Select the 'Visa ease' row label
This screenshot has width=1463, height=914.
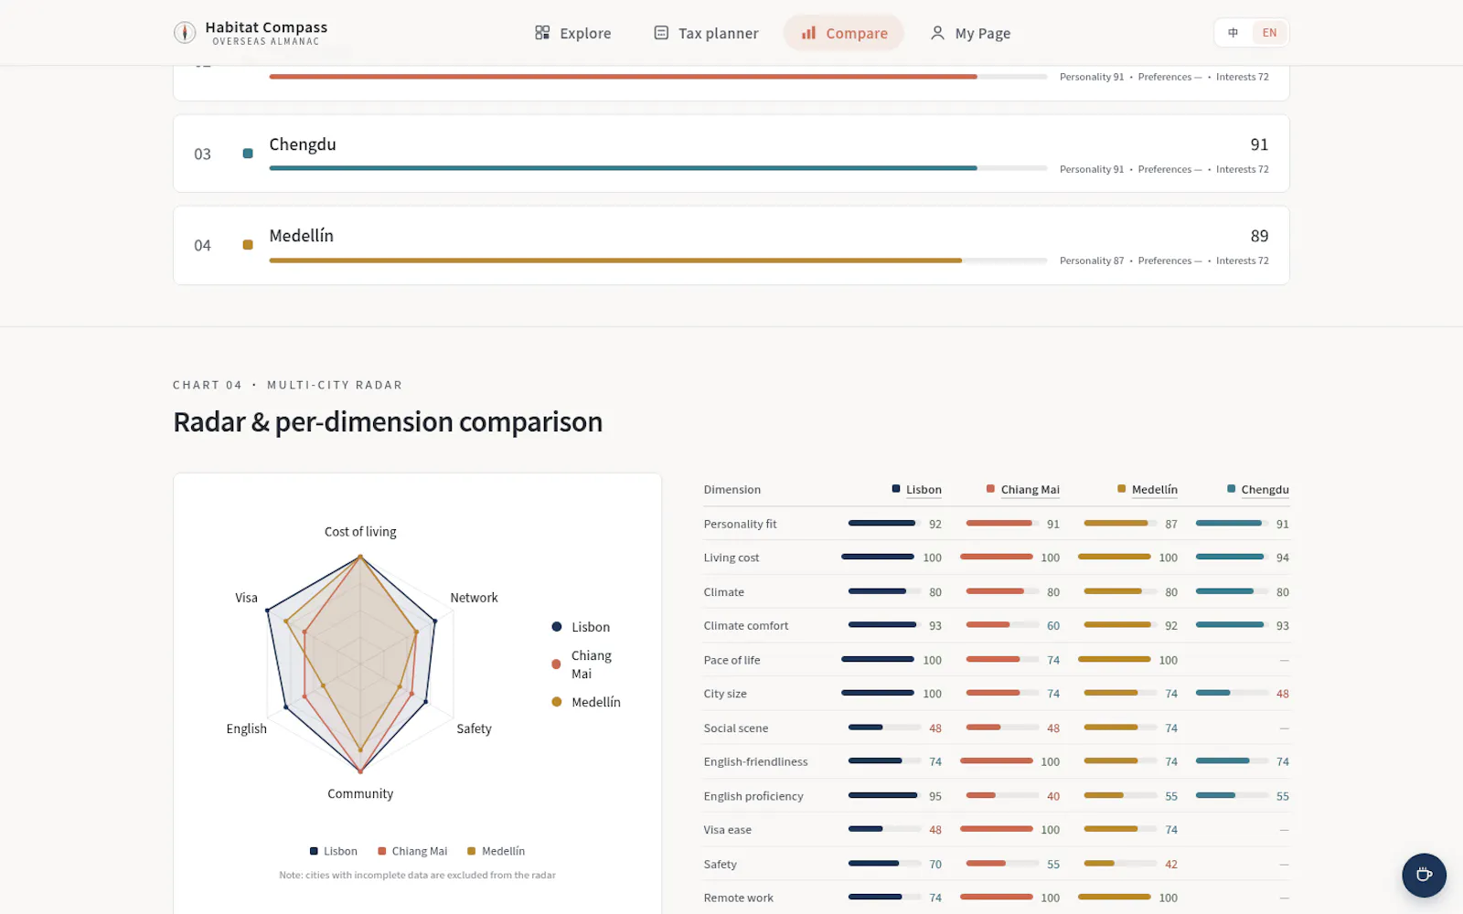coord(728,830)
